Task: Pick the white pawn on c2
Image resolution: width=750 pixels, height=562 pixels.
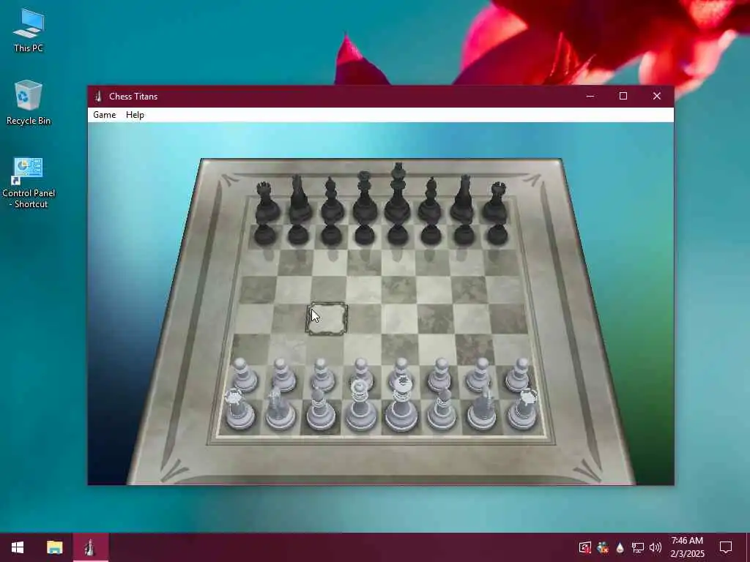Action: pos(322,375)
